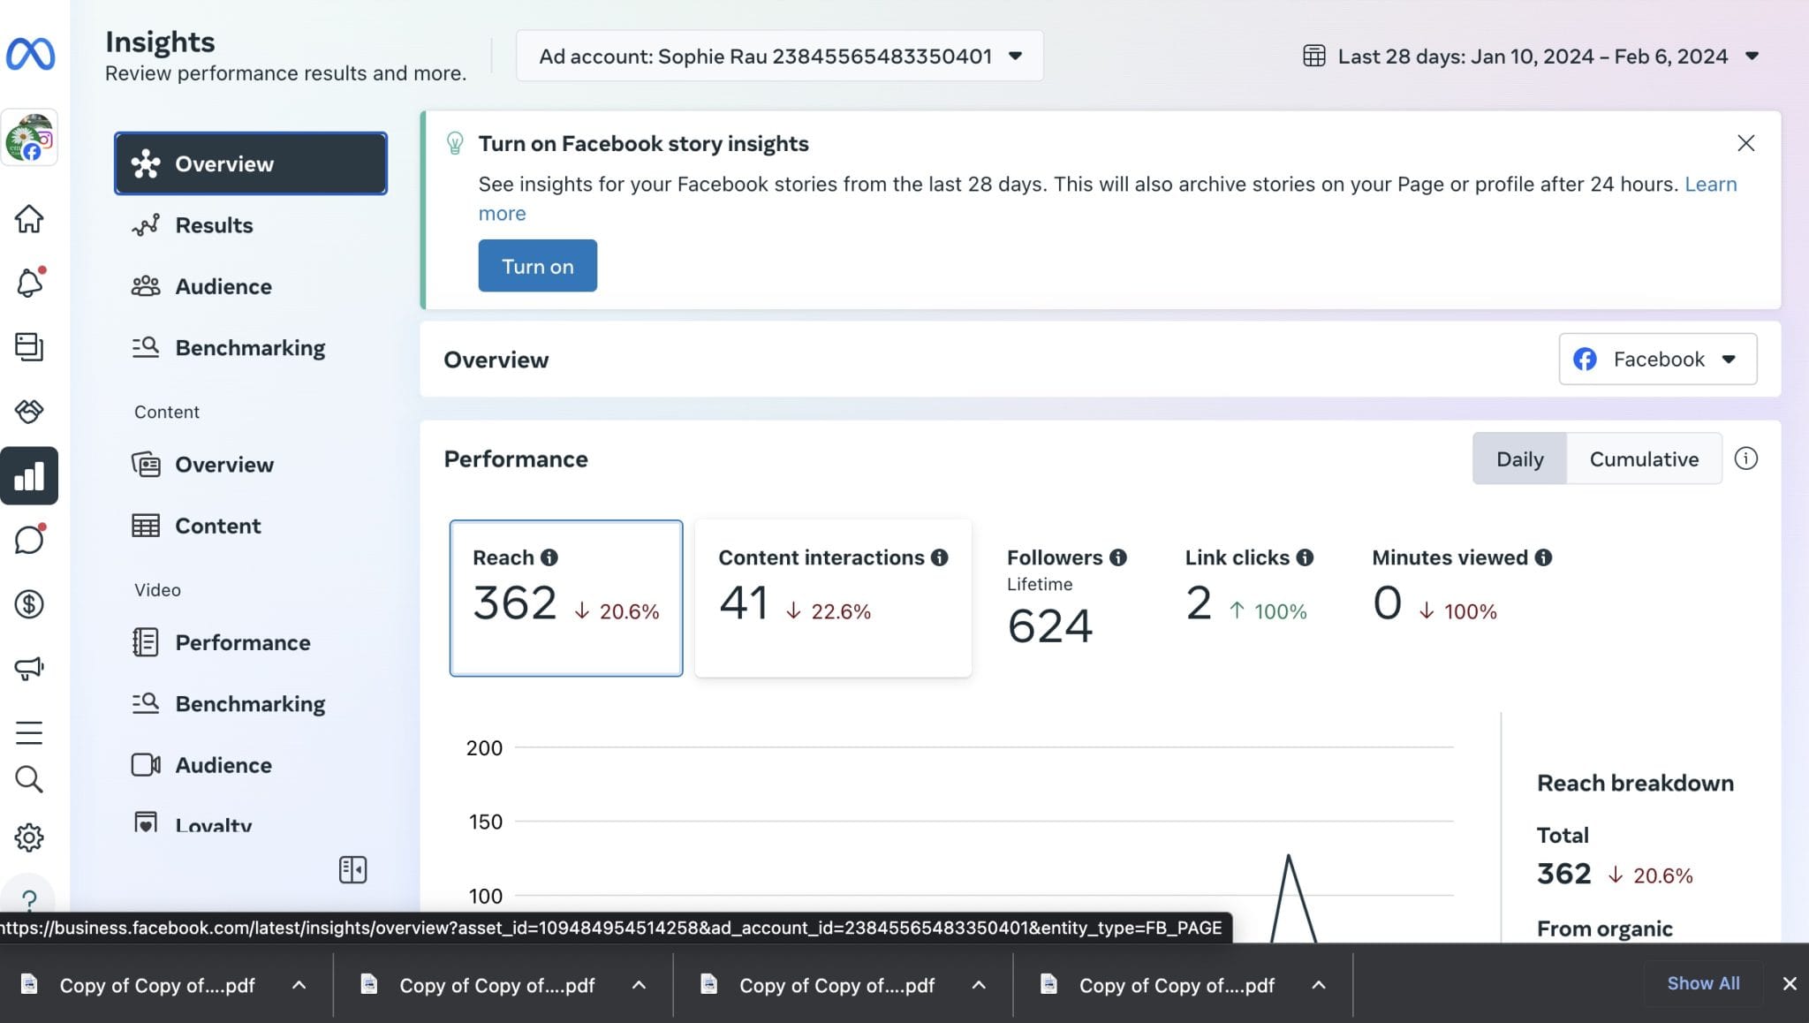Select the Home icon in the sidebar
The width and height of the screenshot is (1809, 1023).
[30, 219]
